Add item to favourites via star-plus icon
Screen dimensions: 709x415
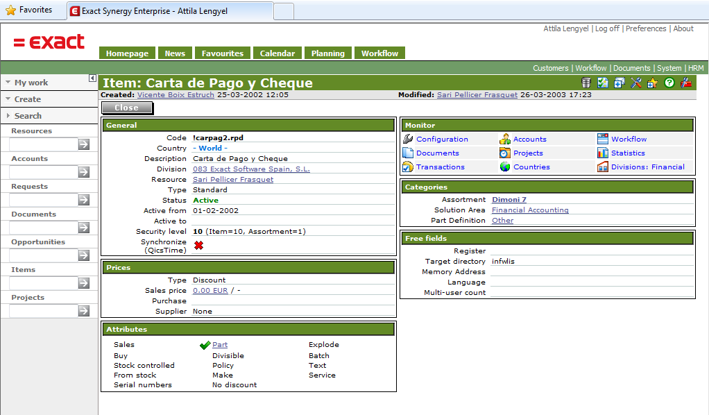pos(653,83)
